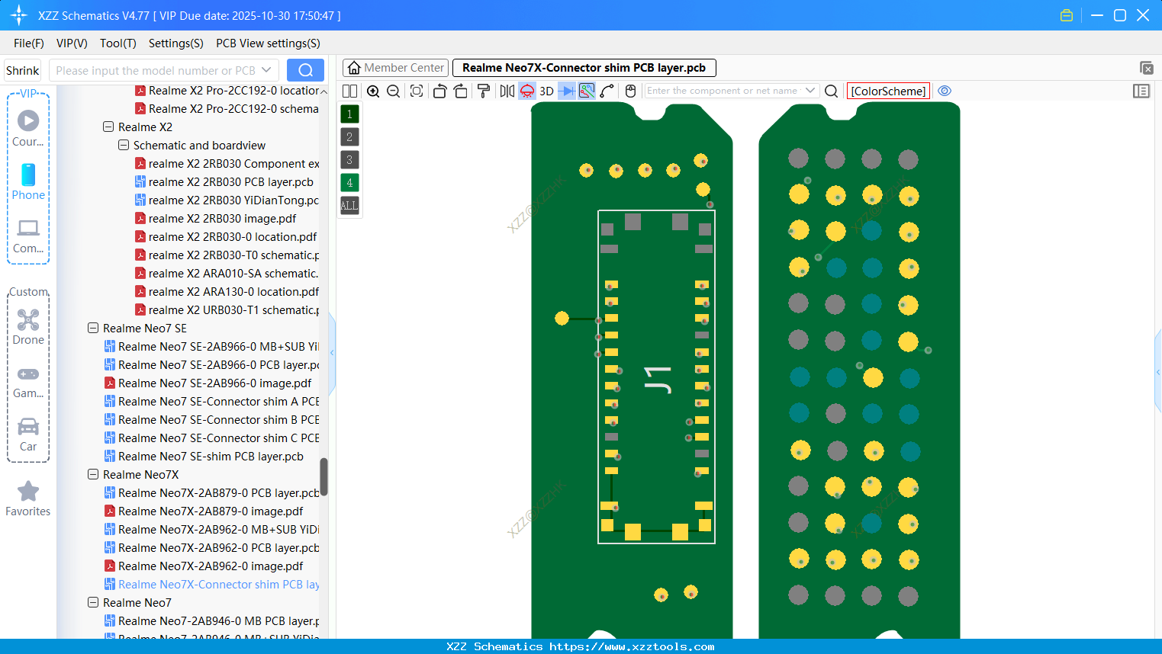Open Realme Neo7 SE-shim PCB layer.pcb

tap(204, 456)
